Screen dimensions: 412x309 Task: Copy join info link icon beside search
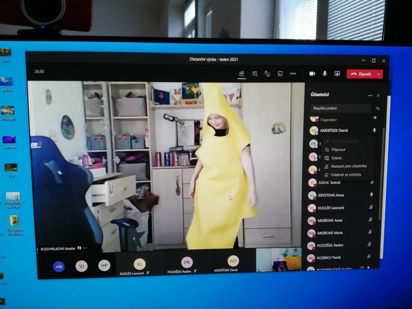pyautogui.click(x=377, y=108)
